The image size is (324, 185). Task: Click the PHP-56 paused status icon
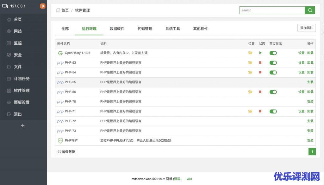(260, 92)
